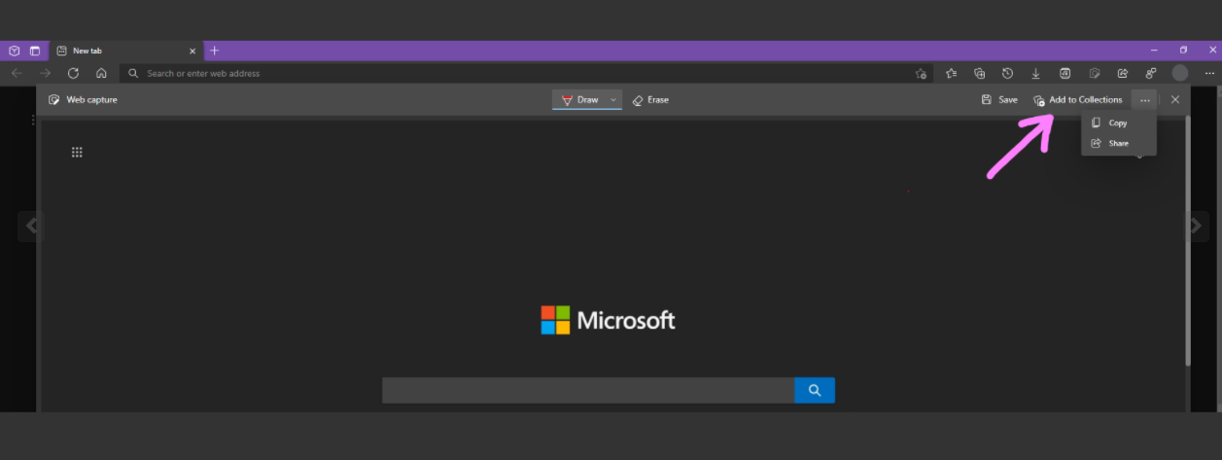The width and height of the screenshot is (1222, 460).
Task: Open a new tab with plus button
Action: 215,51
